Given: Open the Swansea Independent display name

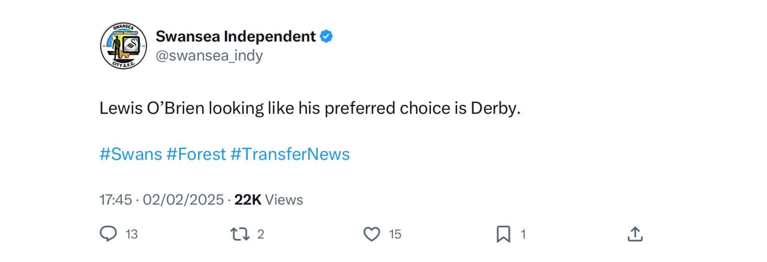Looking at the screenshot, I should pyautogui.click(x=236, y=37).
